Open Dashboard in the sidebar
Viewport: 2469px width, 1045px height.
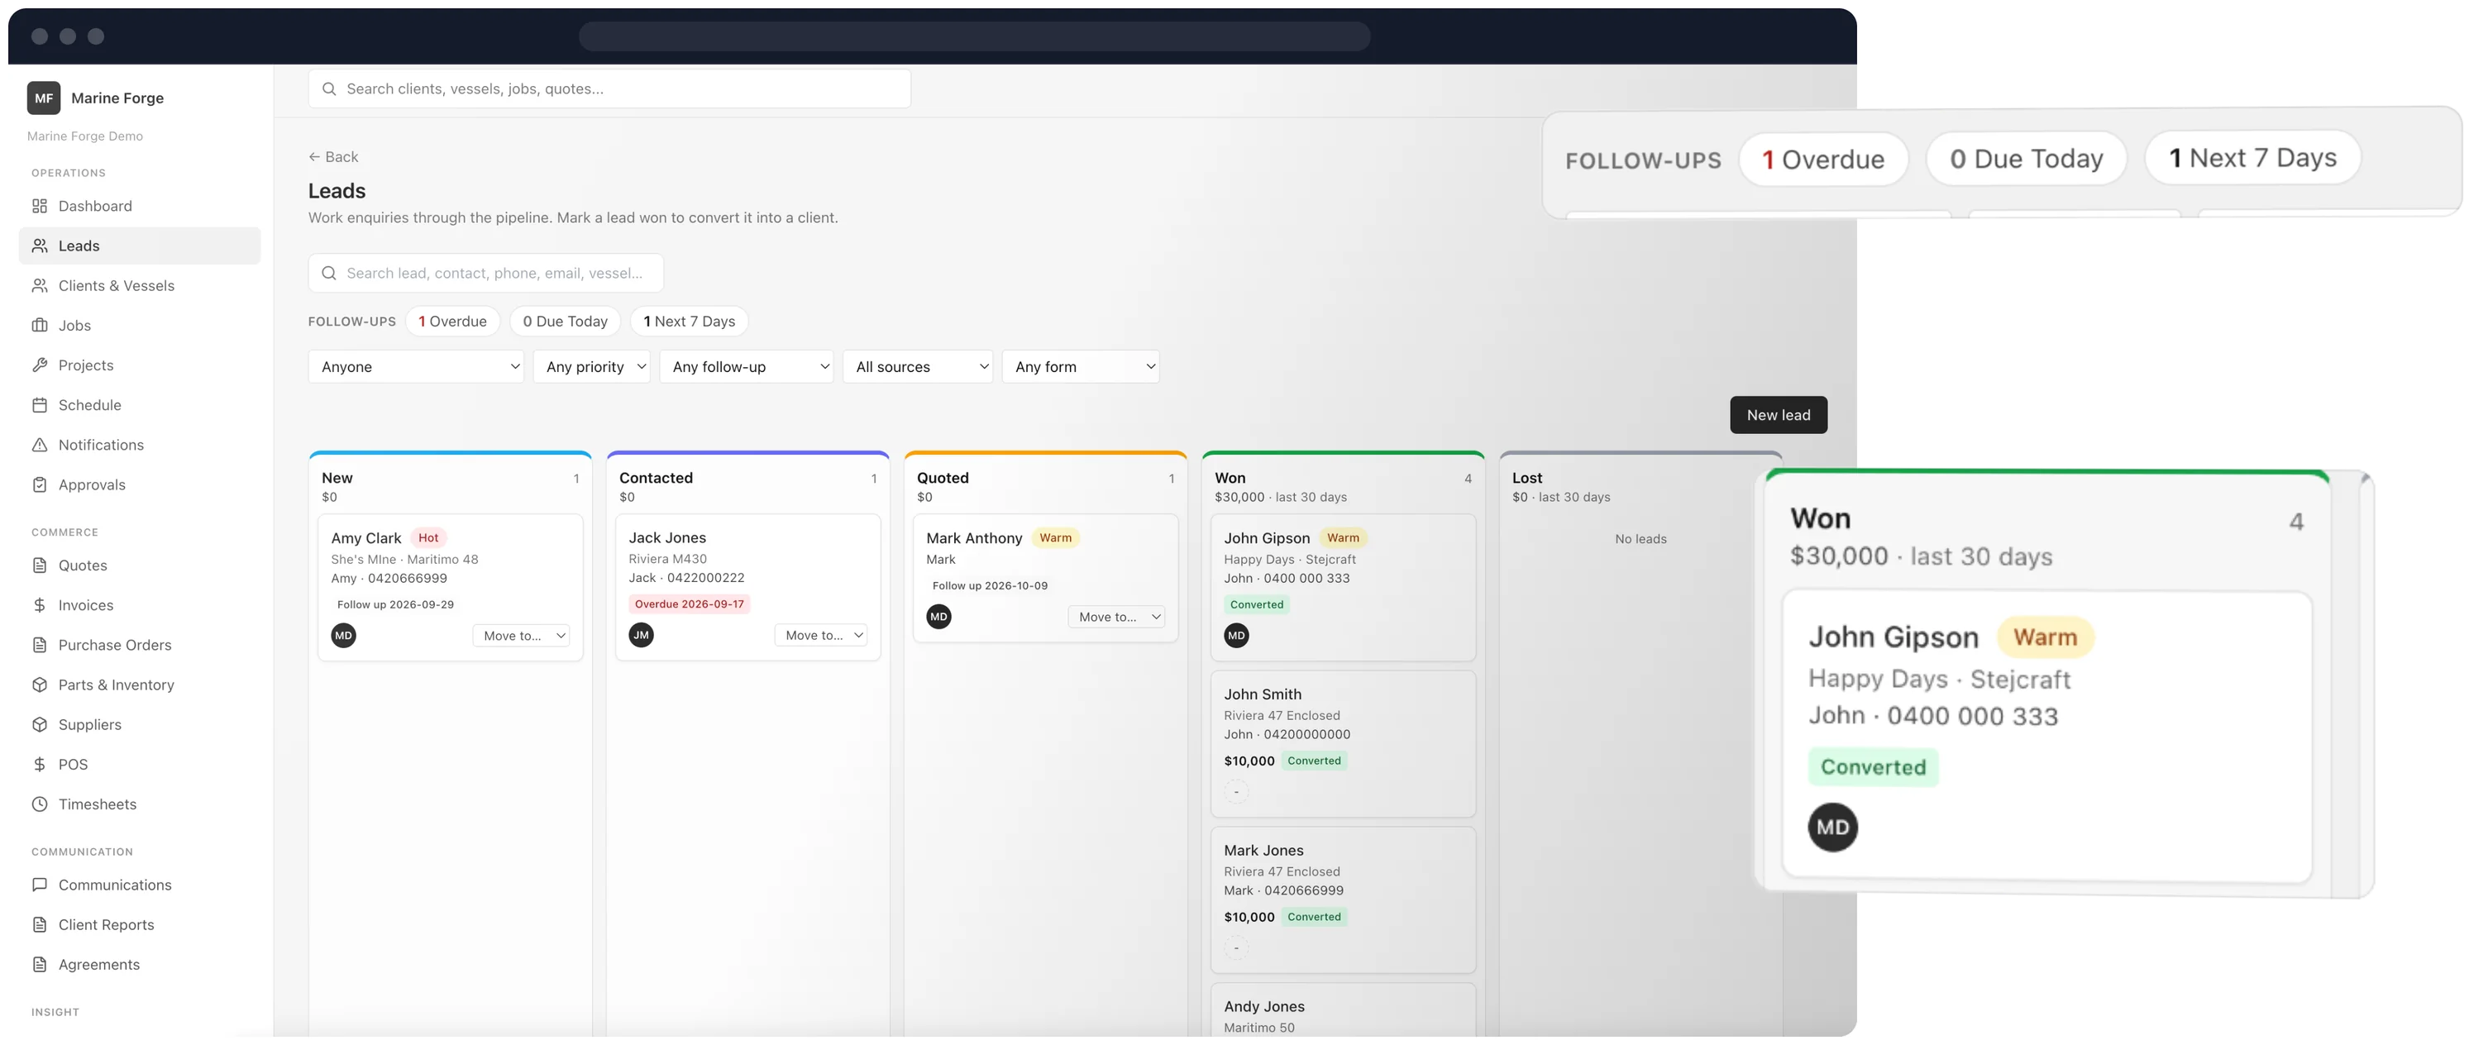coord(140,206)
